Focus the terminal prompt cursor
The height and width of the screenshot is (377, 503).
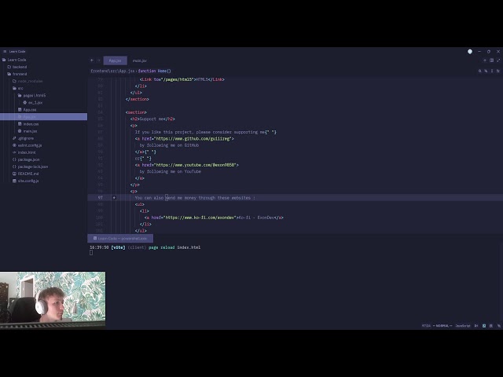[x=91, y=253]
